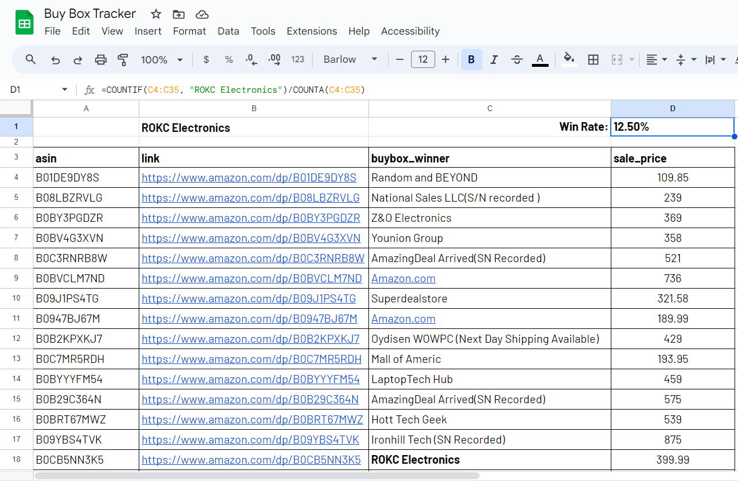Undo the last action
This screenshot has width=738, height=481.
click(55, 59)
